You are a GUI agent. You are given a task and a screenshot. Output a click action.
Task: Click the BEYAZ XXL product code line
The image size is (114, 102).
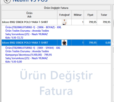pos(33,27)
